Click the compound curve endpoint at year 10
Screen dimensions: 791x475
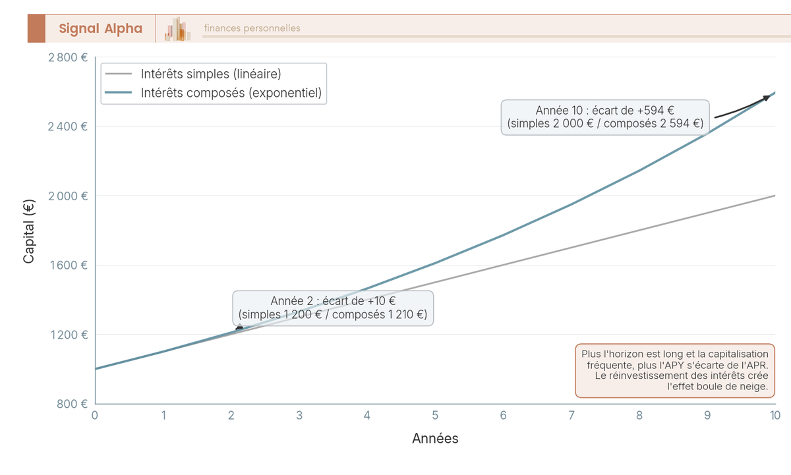[775, 93]
